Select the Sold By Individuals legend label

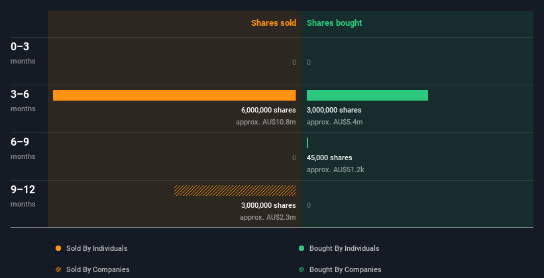coord(97,248)
